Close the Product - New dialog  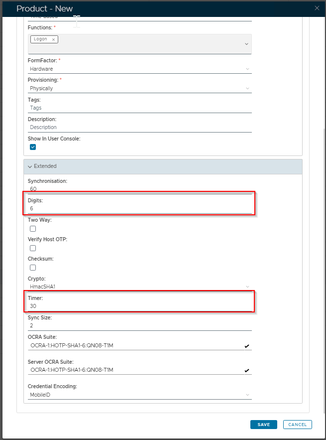[317, 8]
